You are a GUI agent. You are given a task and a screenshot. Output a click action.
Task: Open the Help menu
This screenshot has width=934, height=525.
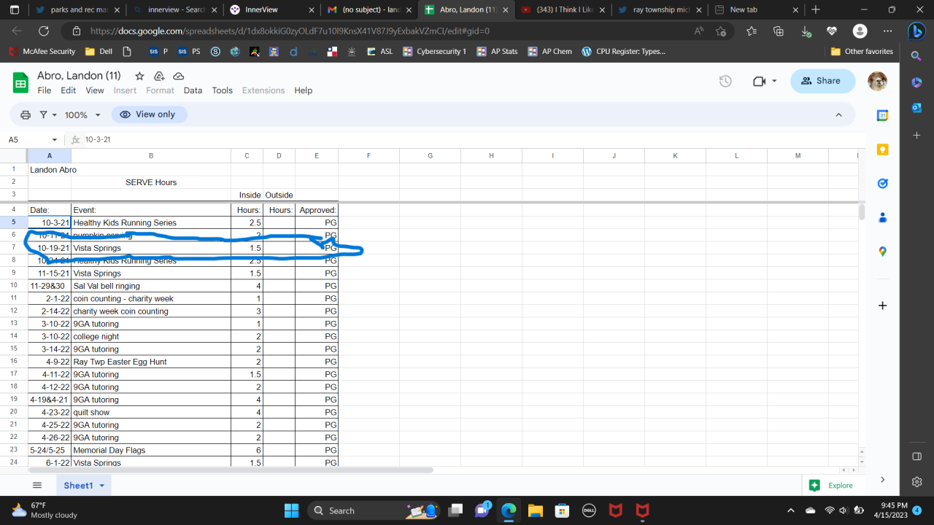[304, 90]
